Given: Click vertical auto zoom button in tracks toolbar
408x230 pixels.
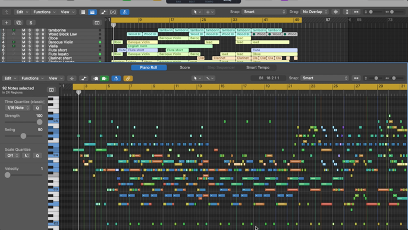Looking at the screenshot, I should (347, 12).
